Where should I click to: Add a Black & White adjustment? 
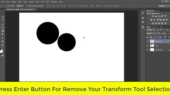coord(158,20)
